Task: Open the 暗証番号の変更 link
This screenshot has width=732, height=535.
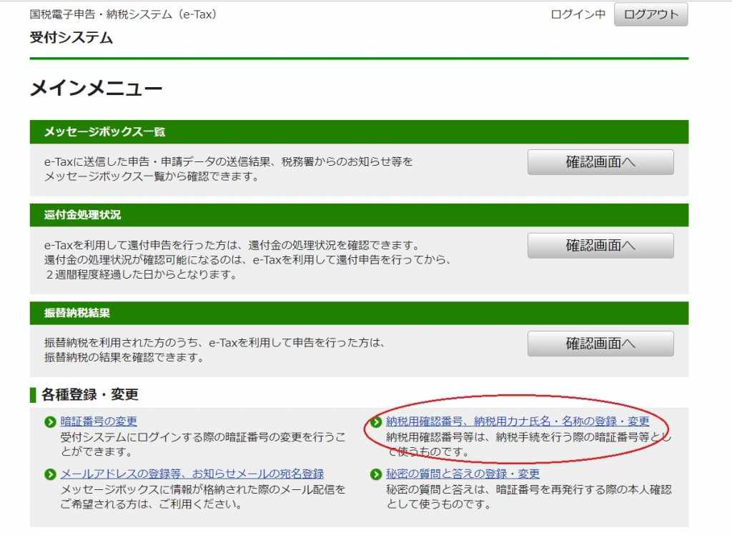Action: tap(99, 421)
